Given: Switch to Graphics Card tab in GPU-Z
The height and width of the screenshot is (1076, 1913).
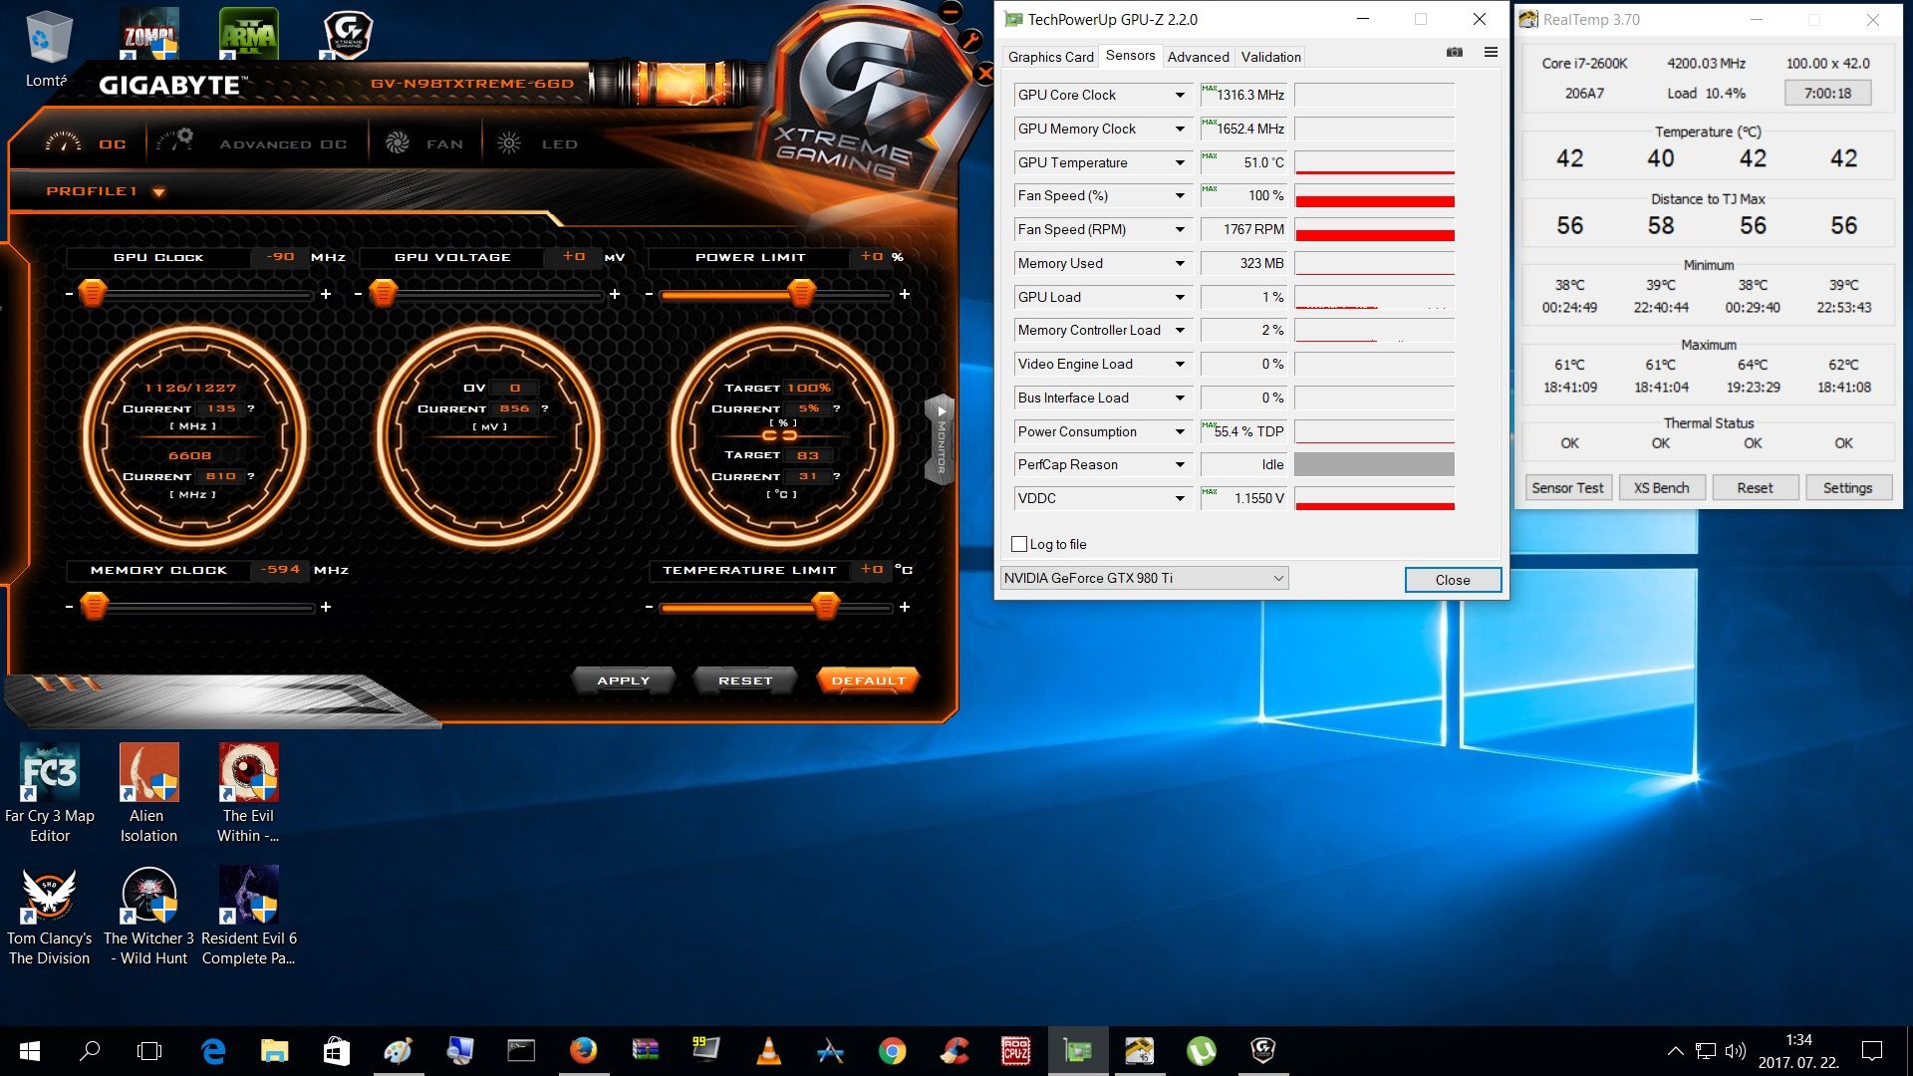Looking at the screenshot, I should pos(1050,57).
